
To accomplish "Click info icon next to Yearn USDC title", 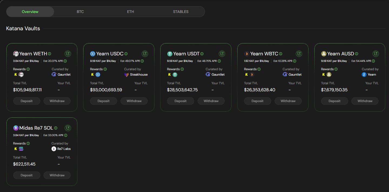I will 126,54.
